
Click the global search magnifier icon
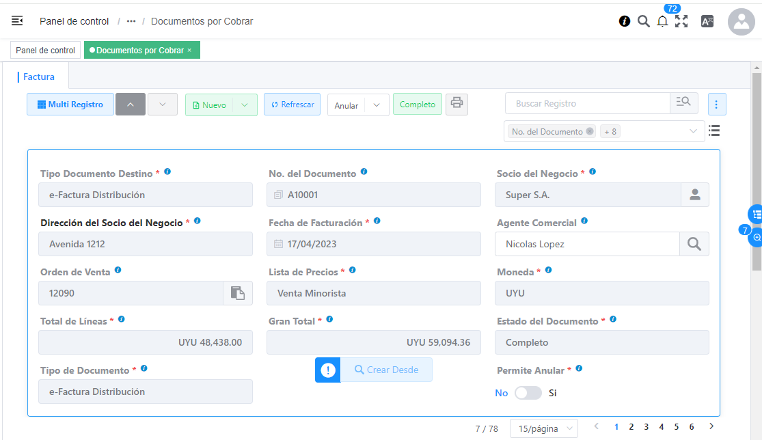tap(643, 21)
